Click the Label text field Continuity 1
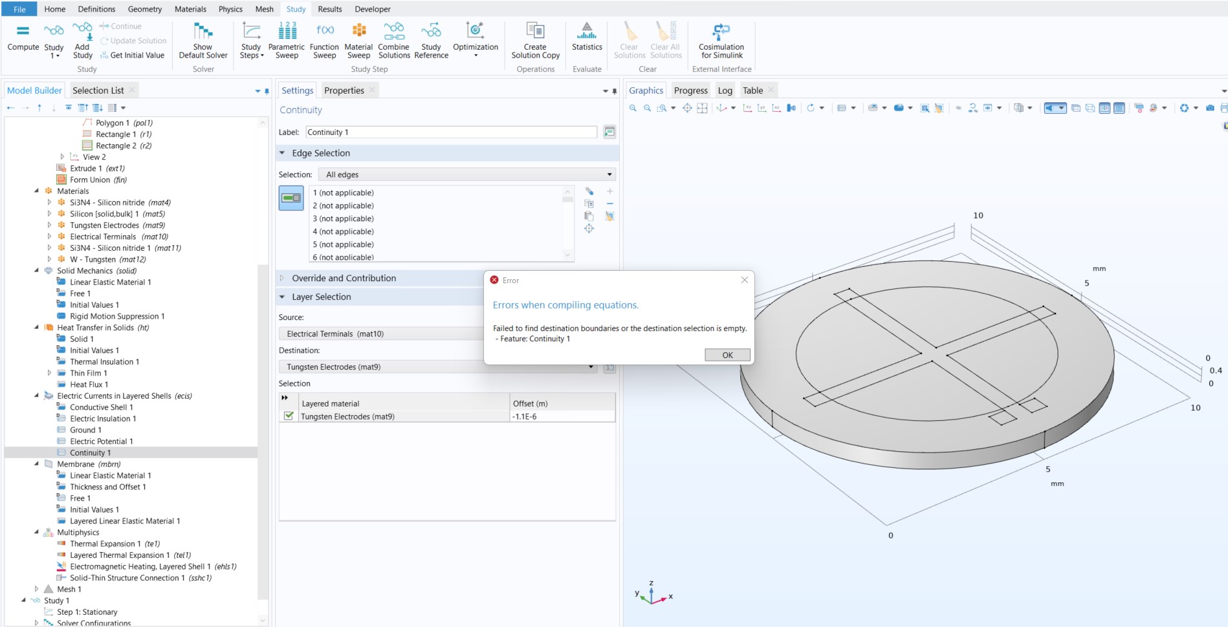Viewport: 1228px width, 627px height. [450, 132]
